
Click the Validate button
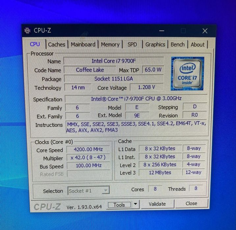coord(157,204)
